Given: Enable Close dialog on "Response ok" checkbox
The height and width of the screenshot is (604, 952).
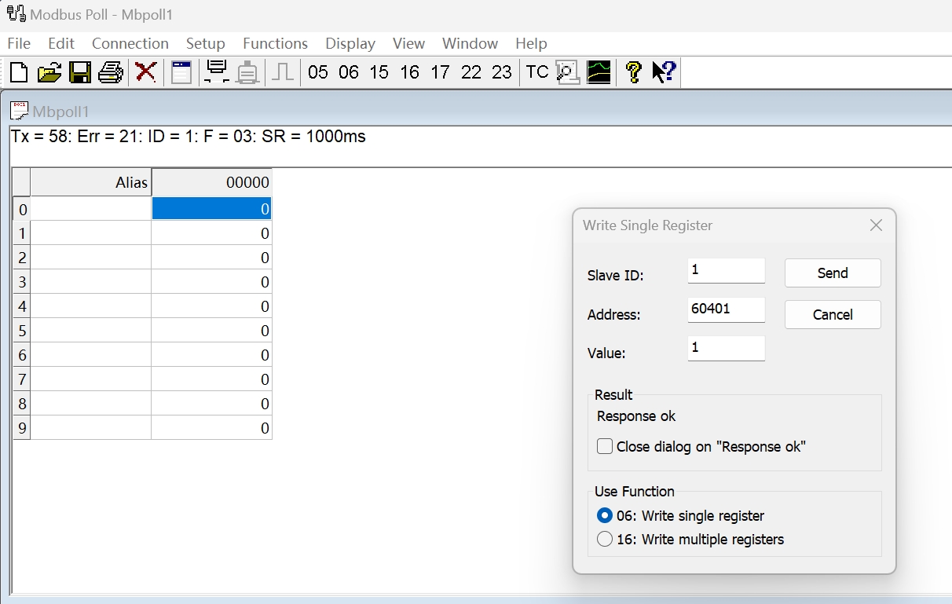Looking at the screenshot, I should click(605, 447).
